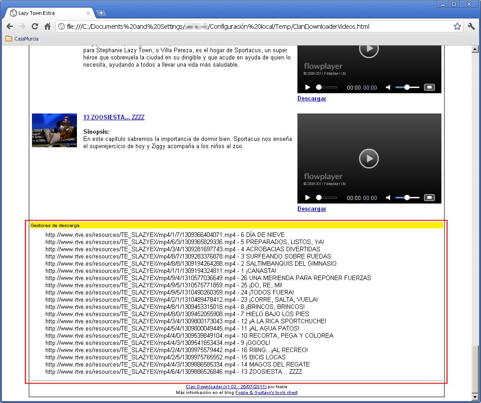This screenshot has height=403, width=481.
Task: Reload the page with the refresh icon
Action: [x=35, y=27]
